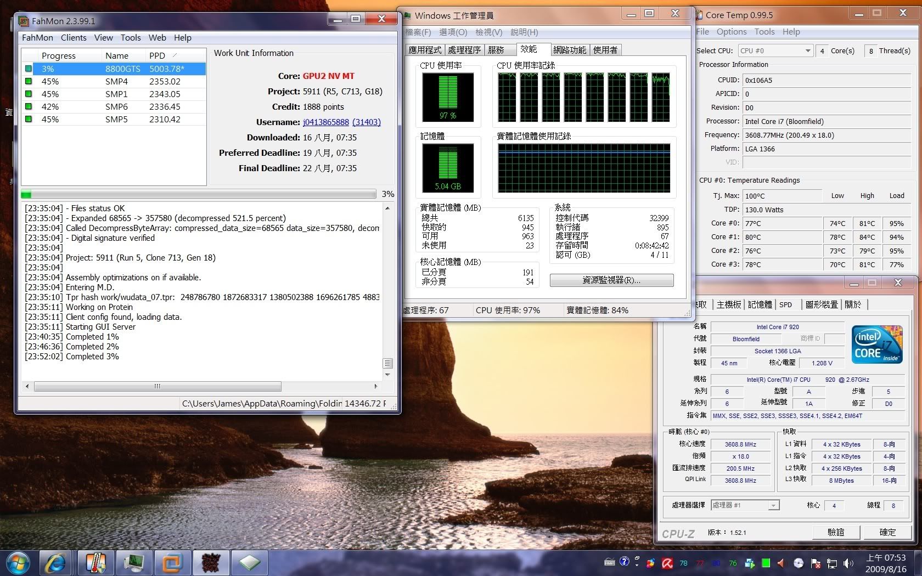Click the FahMon log vertical scroll-up arrow

click(387, 208)
